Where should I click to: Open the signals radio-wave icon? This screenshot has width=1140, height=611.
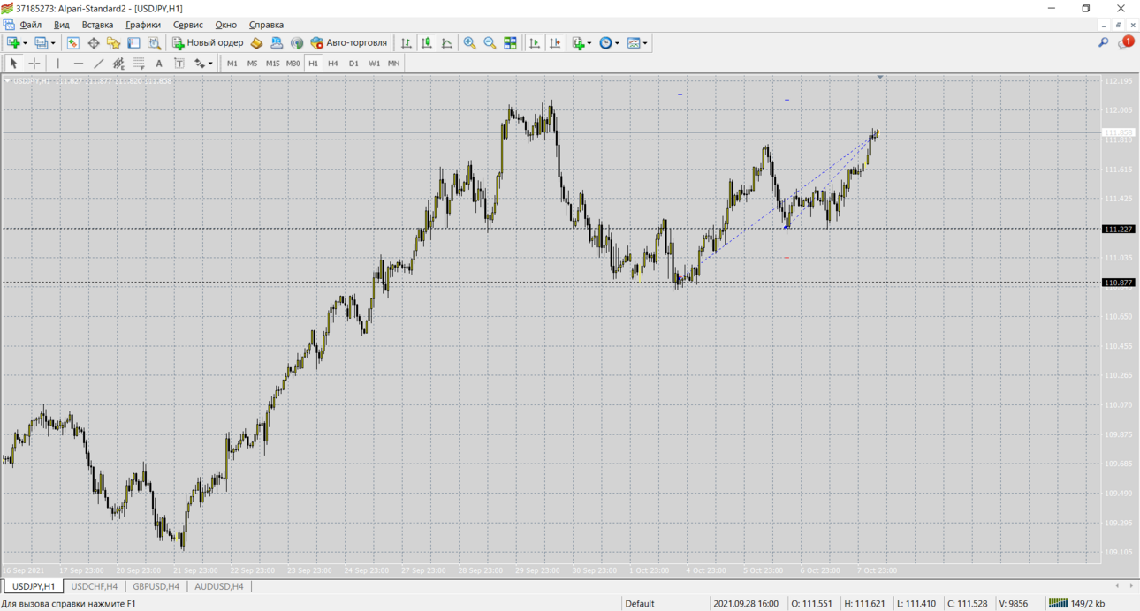(x=297, y=42)
